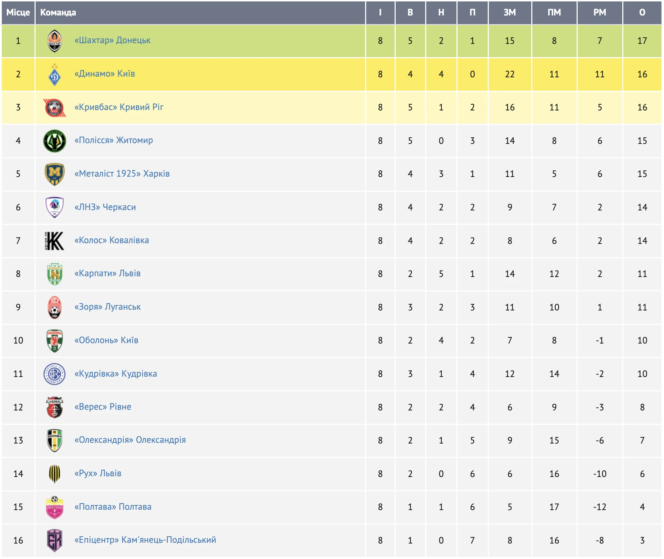Click the Polissya Zhytomyr wolf crest
Screen dimensions: 664x559
[x=55, y=141]
